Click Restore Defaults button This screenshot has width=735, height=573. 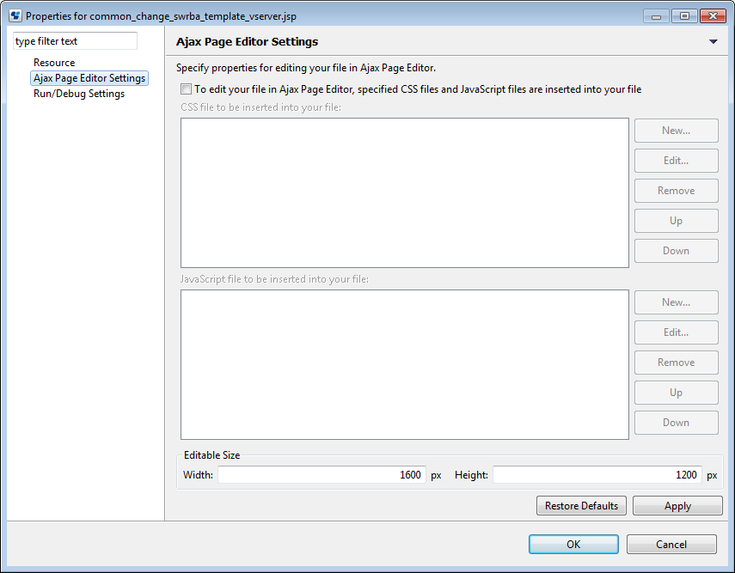[581, 505]
